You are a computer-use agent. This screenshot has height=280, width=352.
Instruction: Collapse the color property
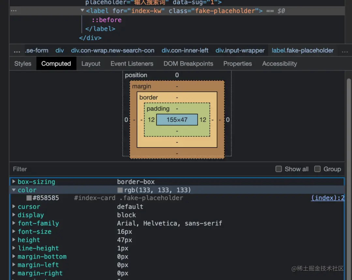click(14, 190)
